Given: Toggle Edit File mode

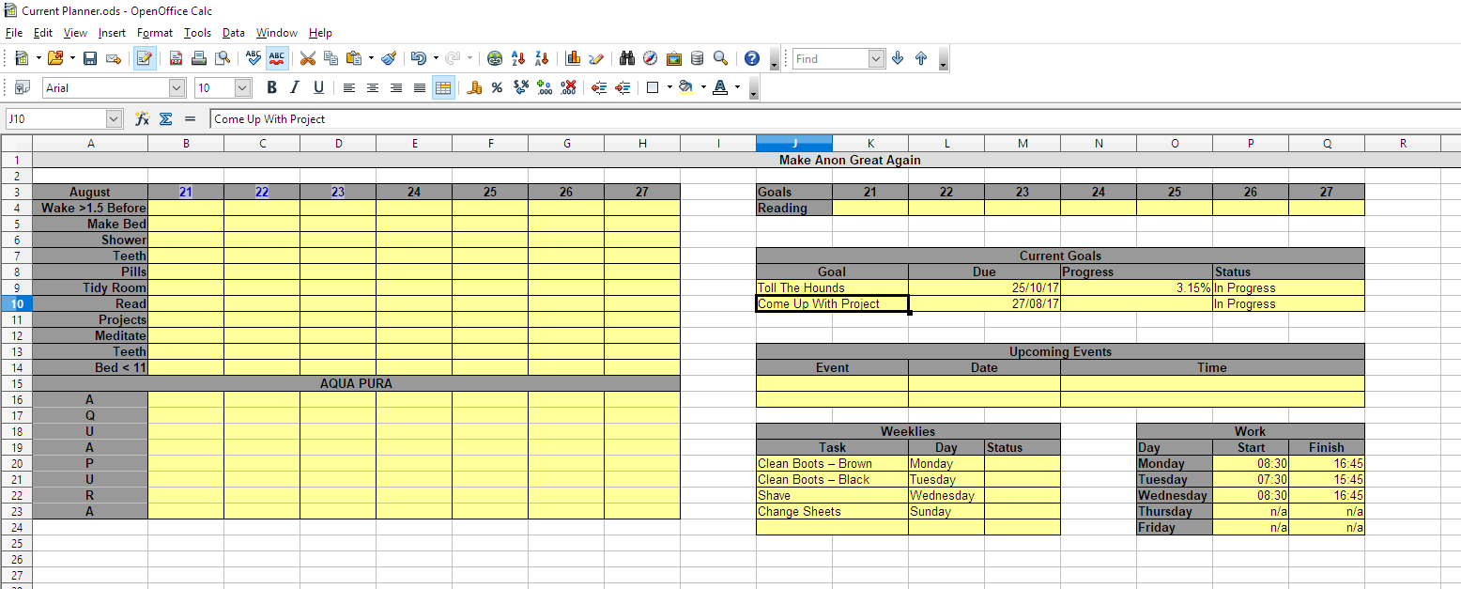Looking at the screenshot, I should [144, 58].
